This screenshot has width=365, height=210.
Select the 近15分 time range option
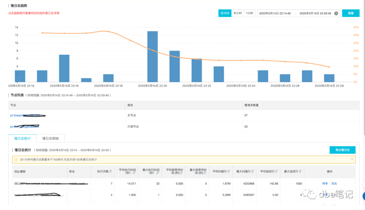pos(225,13)
